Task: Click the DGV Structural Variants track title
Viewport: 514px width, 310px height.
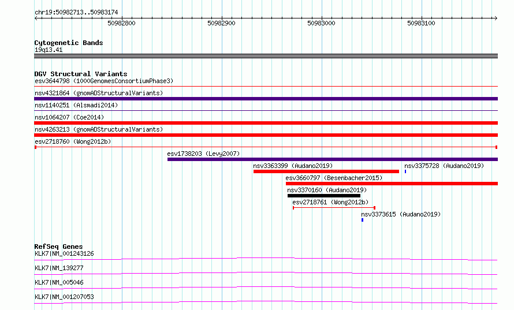Action: (81, 74)
